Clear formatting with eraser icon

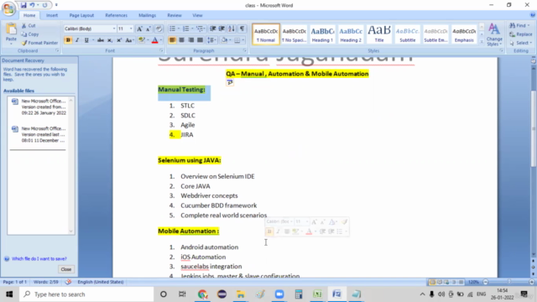(159, 29)
